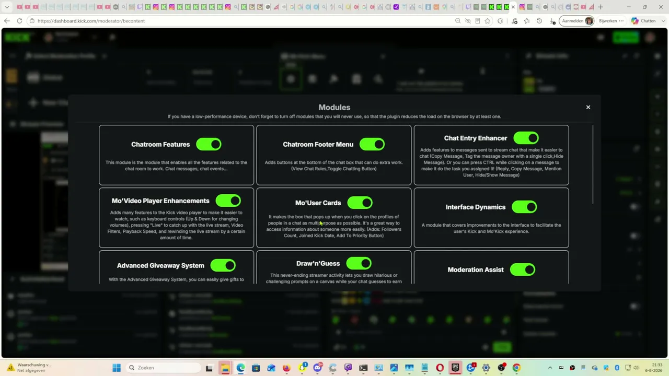669x376 pixels.
Task: Open tracking prevention eye icon
Action: (x=468, y=21)
